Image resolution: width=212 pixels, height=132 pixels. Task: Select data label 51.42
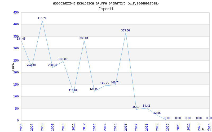pos(147,106)
